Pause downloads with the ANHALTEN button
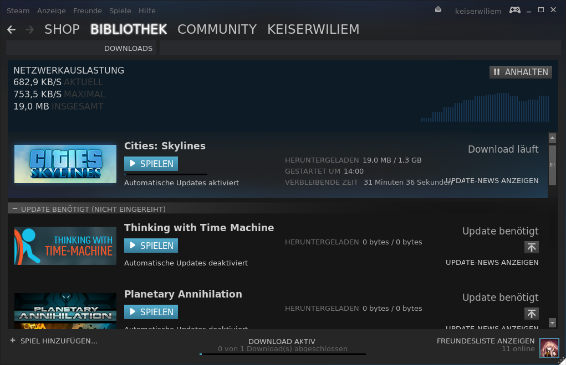Viewport: 566px width, 365px height. click(x=521, y=72)
